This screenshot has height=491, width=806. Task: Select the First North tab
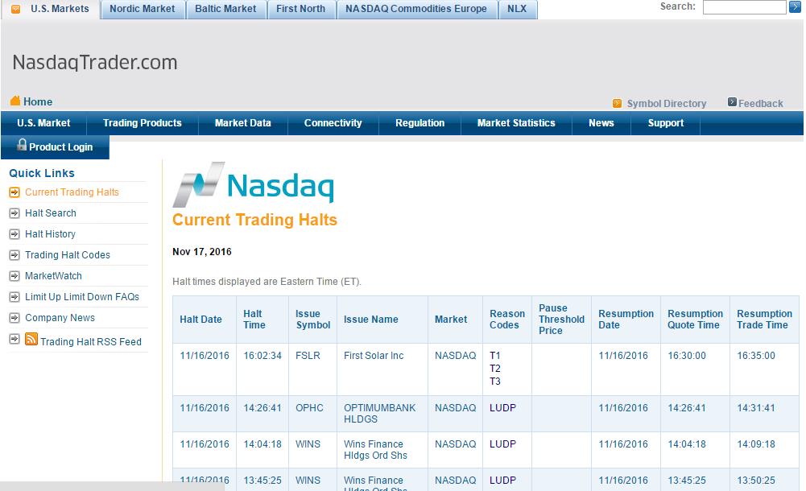pos(300,9)
